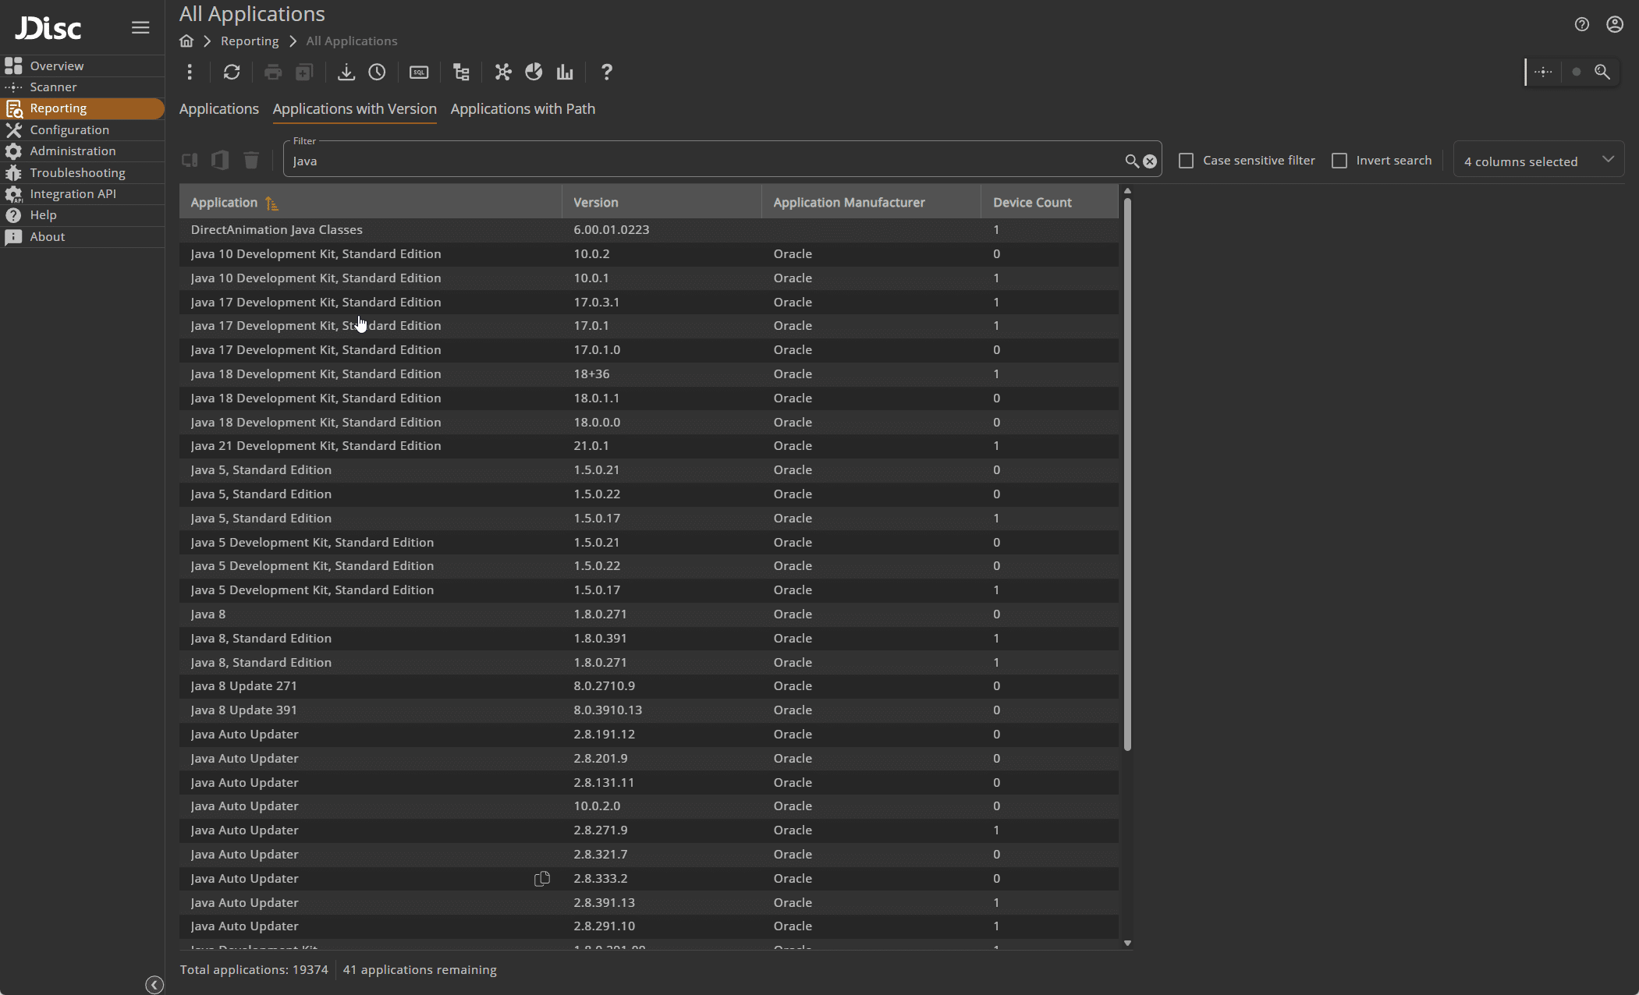This screenshot has height=995, width=1639.
Task: Click the clock schedule icon
Action: pyautogui.click(x=377, y=73)
